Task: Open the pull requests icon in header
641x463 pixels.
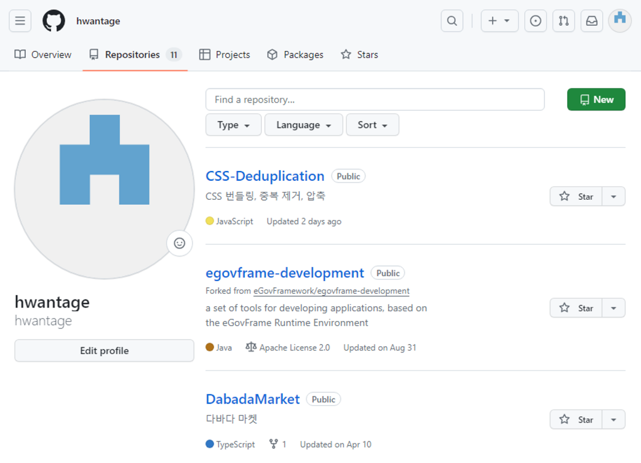Action: pos(563,21)
